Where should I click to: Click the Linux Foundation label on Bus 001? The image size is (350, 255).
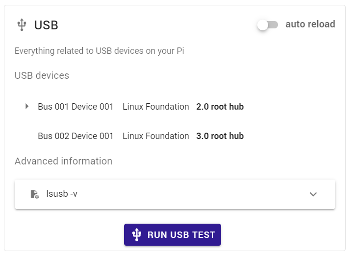pyautogui.click(x=156, y=107)
